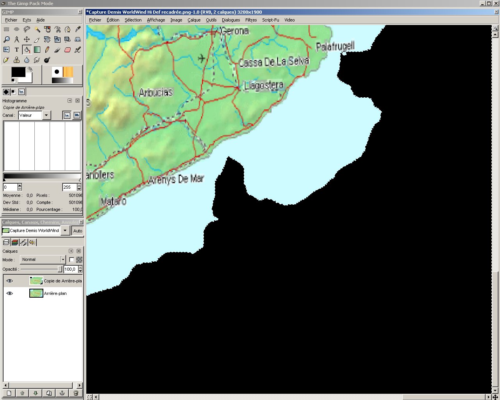The image size is (500, 400).
Task: Enable the keep transparency checkbox
Action: click(x=71, y=260)
